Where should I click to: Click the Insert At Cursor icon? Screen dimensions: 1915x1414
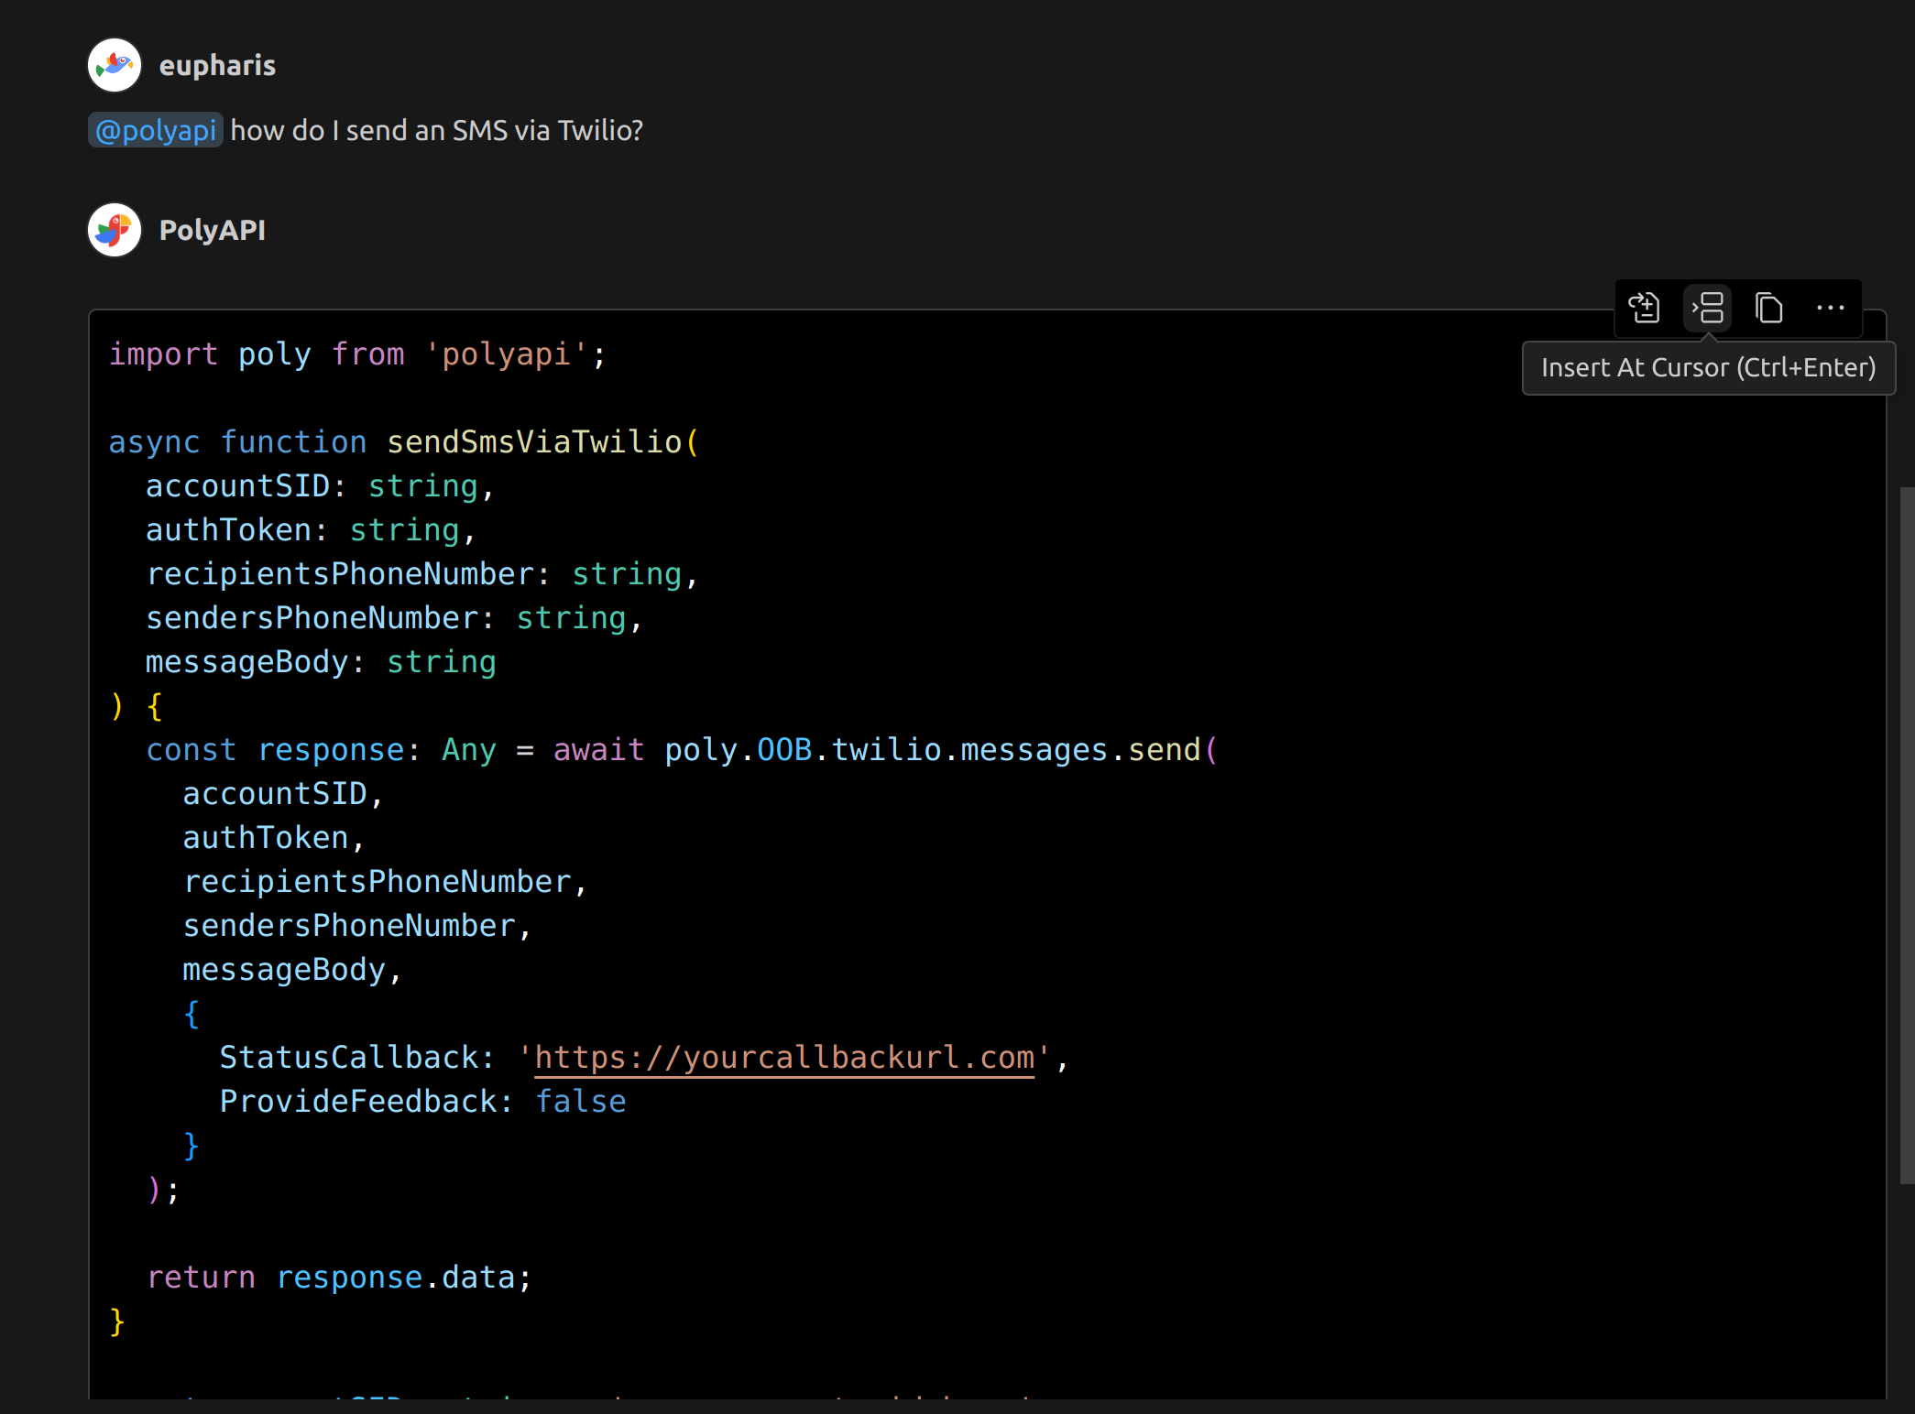coord(1708,308)
